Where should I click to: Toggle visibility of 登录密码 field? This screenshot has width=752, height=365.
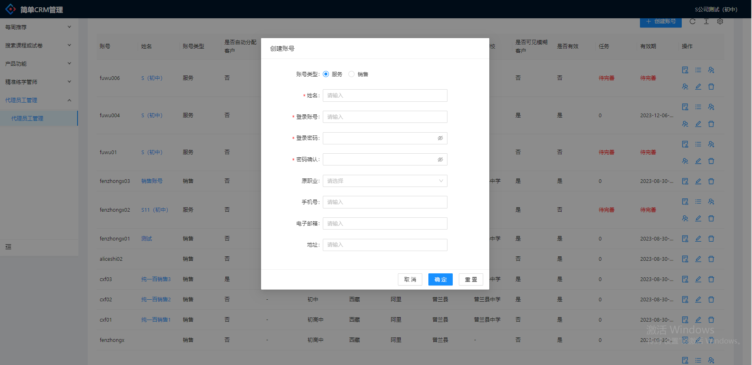coord(440,138)
